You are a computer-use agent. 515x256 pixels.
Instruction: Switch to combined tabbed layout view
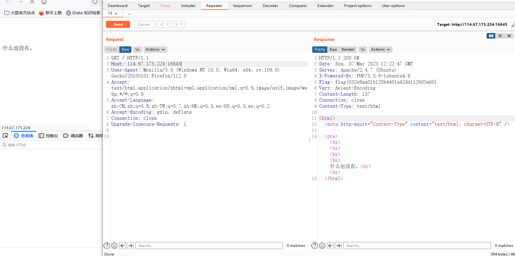coord(509,36)
